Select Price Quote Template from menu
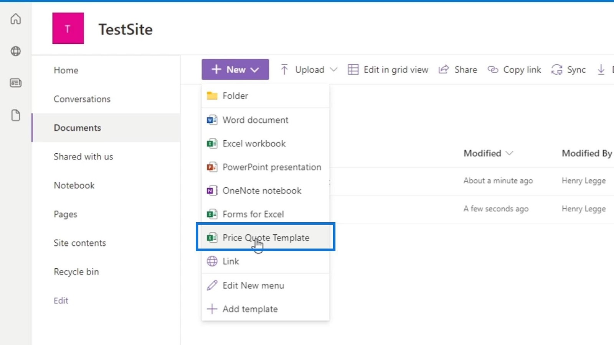The image size is (614, 345). (x=266, y=238)
